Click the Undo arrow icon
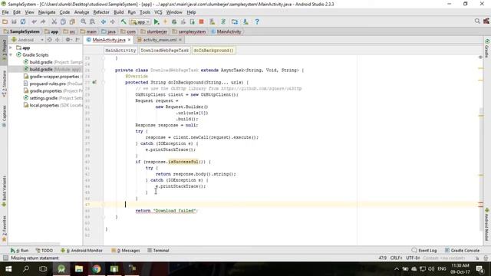 click(x=34, y=21)
